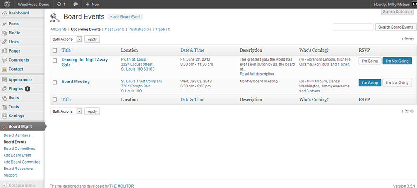
Task: Click the Posts pushpin icon in sidebar
Action: [5, 24]
